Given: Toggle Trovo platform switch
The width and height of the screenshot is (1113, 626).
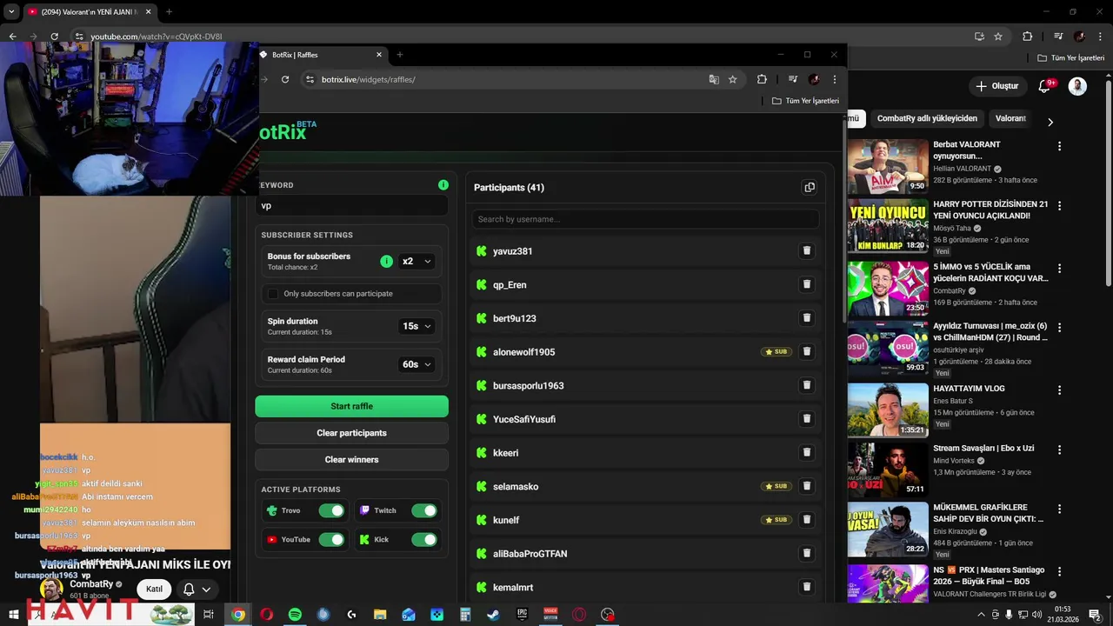Looking at the screenshot, I should click(x=331, y=510).
